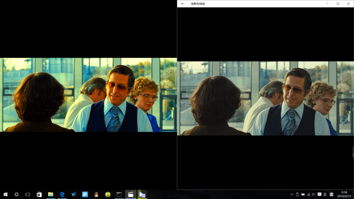354x199 pixels.
Task: Open Microsoft Edge browser
Action: click(62, 194)
